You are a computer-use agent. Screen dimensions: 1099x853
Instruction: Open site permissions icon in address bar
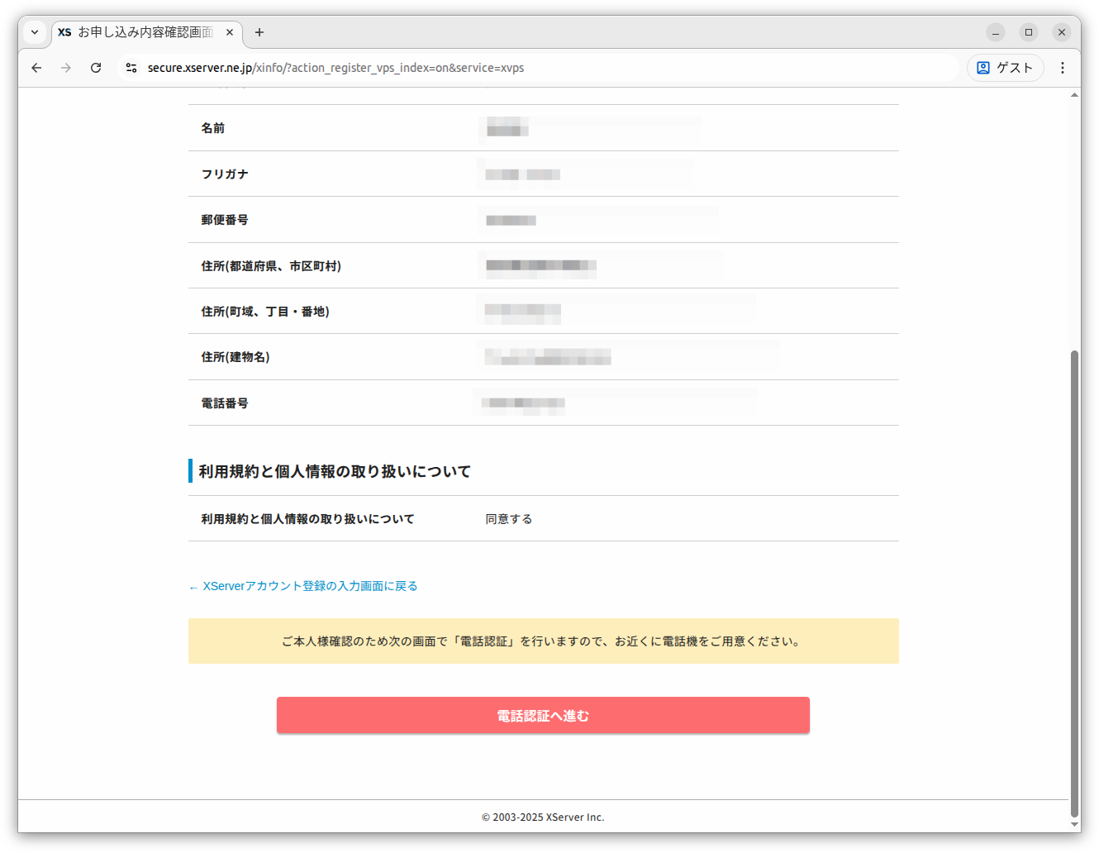131,68
